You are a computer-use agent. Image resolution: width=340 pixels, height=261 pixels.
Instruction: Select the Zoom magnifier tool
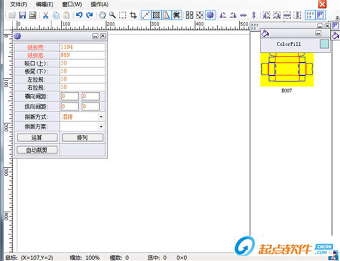point(112,15)
